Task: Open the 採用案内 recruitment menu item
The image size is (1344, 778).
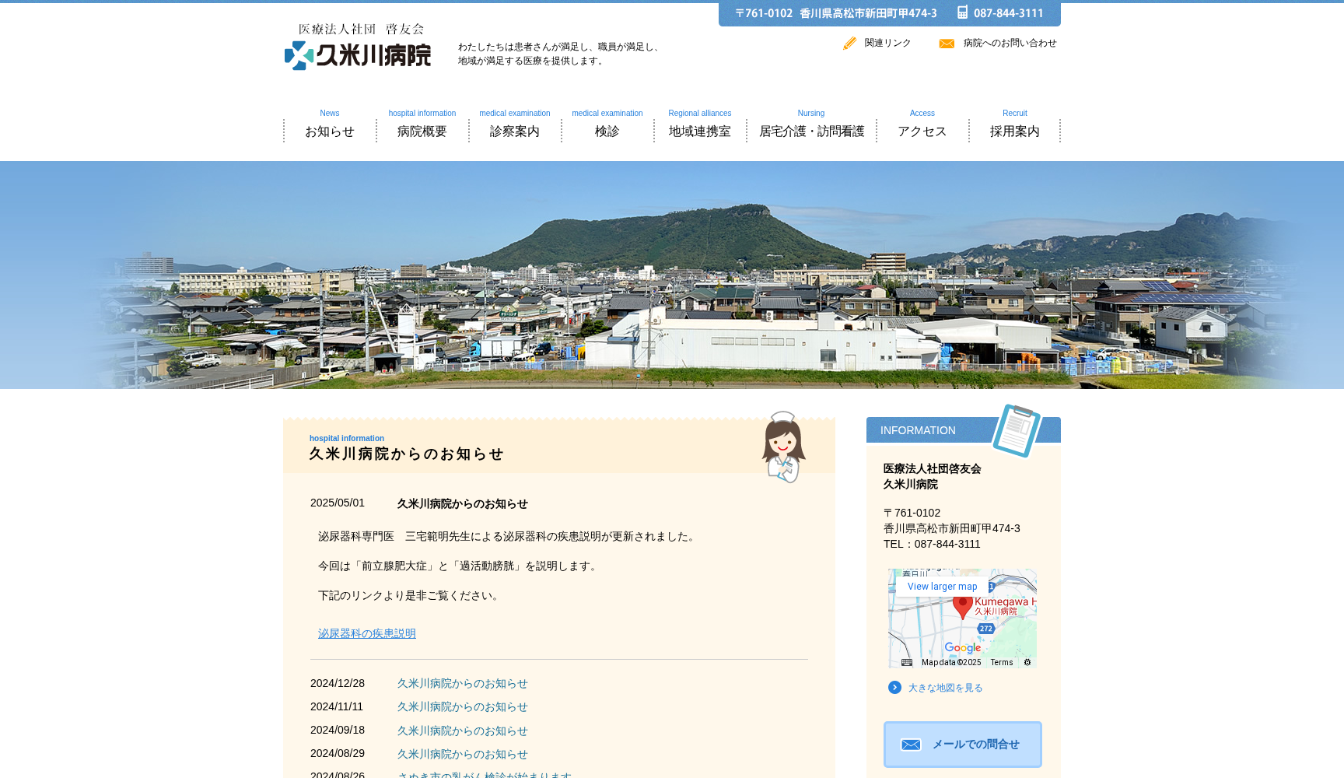Action: (x=1015, y=131)
